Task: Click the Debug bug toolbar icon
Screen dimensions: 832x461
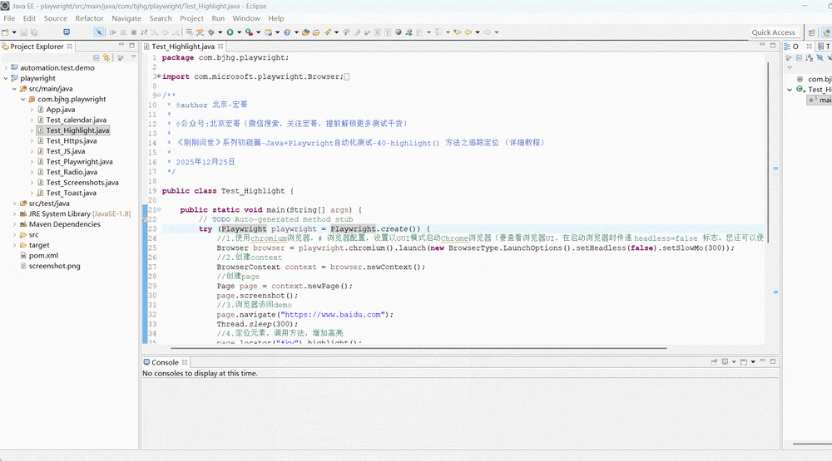Action: pyautogui.click(x=211, y=32)
